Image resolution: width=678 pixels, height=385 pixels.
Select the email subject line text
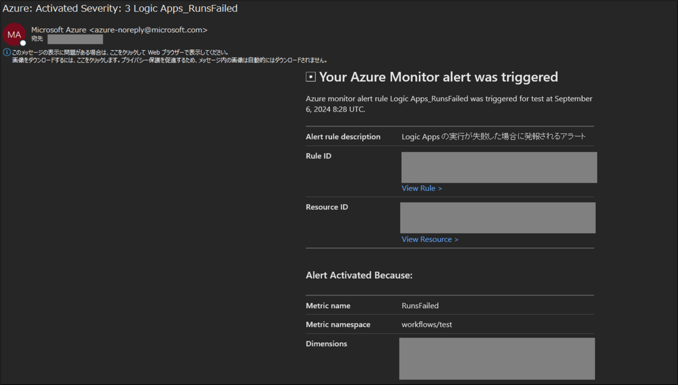[120, 8]
